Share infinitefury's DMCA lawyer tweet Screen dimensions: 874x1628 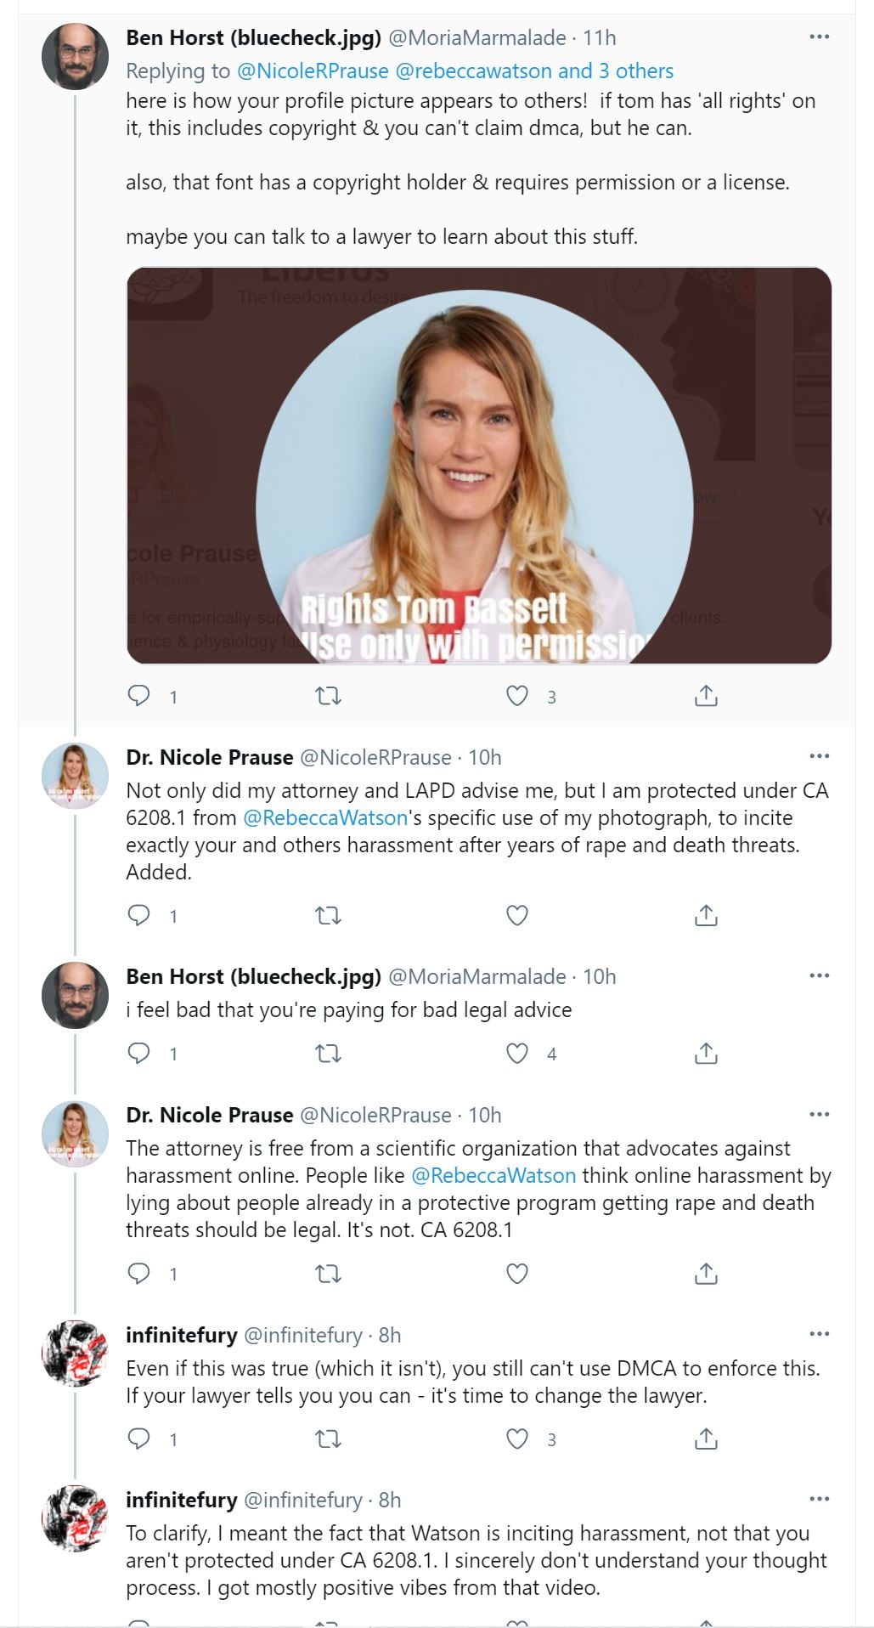click(x=706, y=1439)
